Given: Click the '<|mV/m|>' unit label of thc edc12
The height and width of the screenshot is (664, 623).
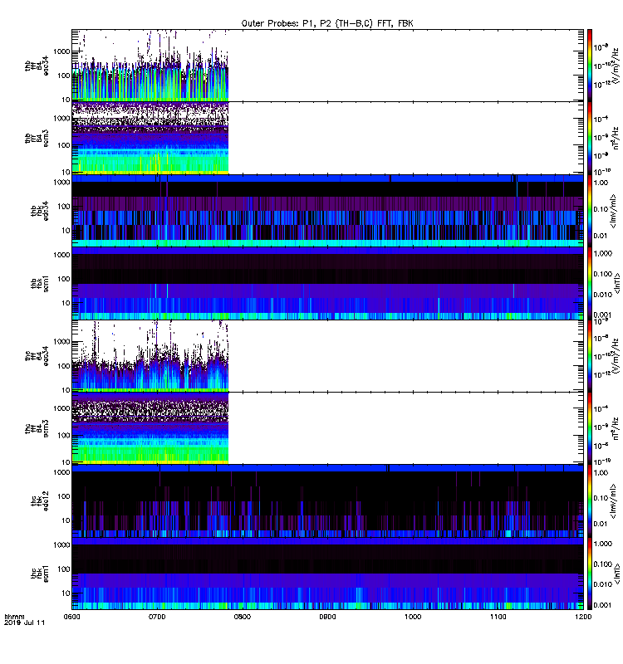Looking at the screenshot, I should tap(613, 502).
